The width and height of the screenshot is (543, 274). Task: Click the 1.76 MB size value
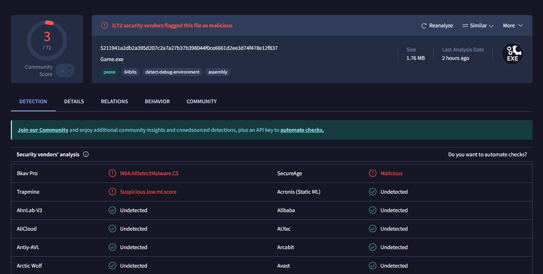(x=416, y=58)
